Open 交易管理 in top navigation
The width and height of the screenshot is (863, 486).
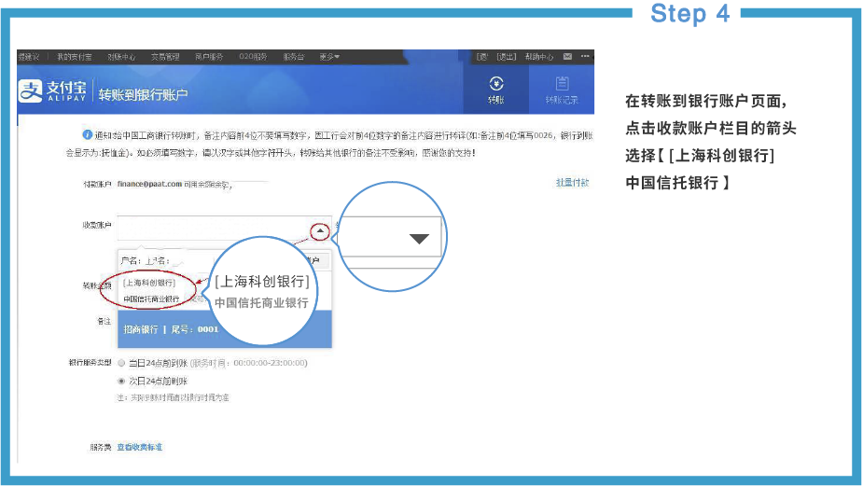point(165,57)
